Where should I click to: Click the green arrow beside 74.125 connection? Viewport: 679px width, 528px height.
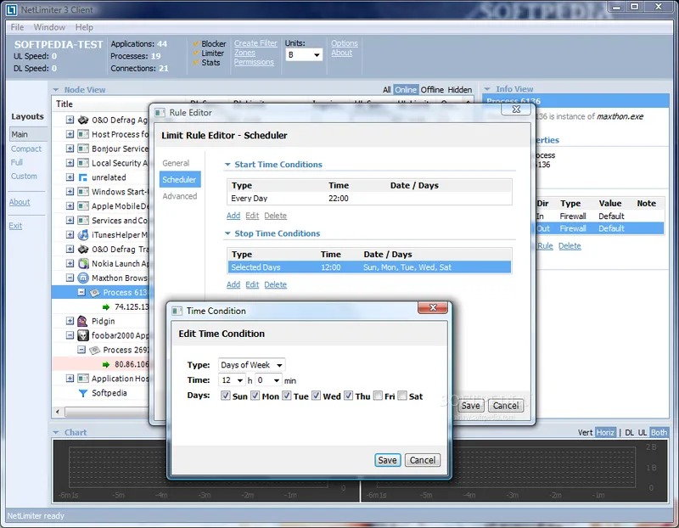(105, 307)
